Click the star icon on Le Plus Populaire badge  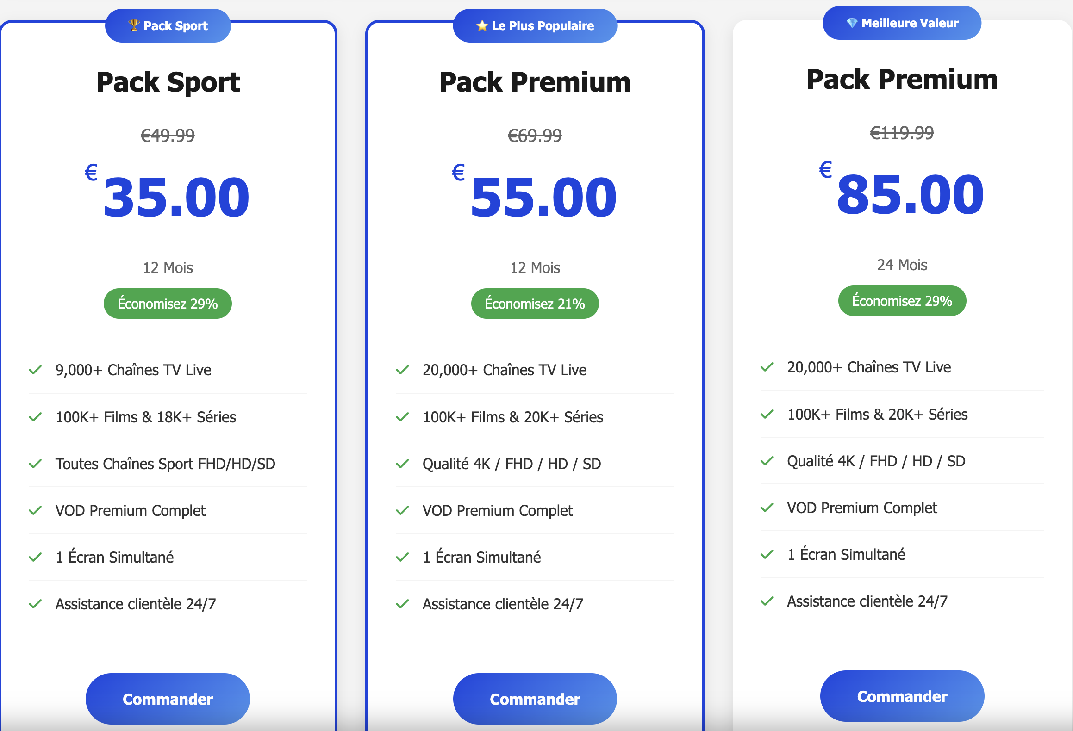[x=482, y=25]
